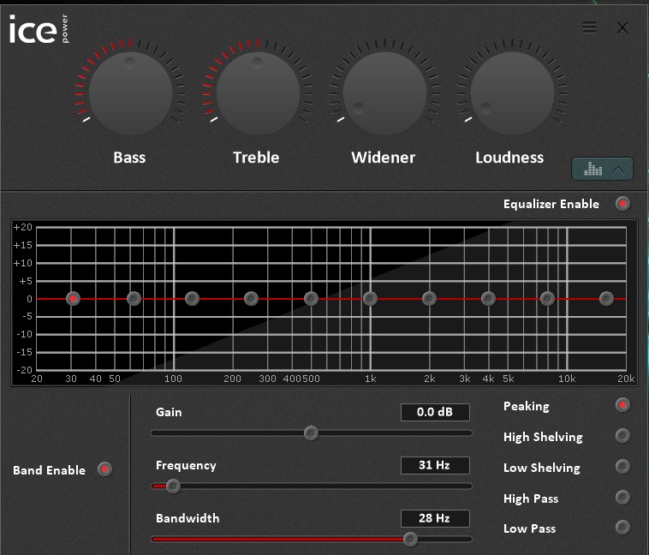Click the Equalizer Enable label text
The image size is (649, 555).
[x=551, y=204]
